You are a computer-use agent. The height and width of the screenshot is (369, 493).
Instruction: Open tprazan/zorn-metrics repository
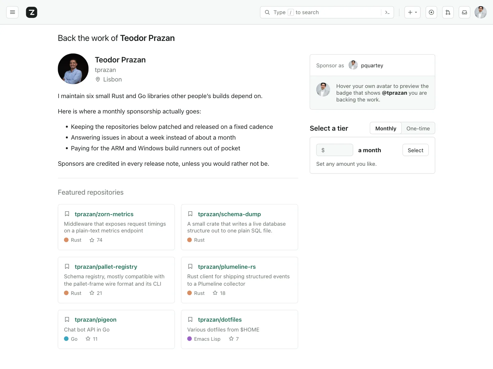click(x=104, y=214)
